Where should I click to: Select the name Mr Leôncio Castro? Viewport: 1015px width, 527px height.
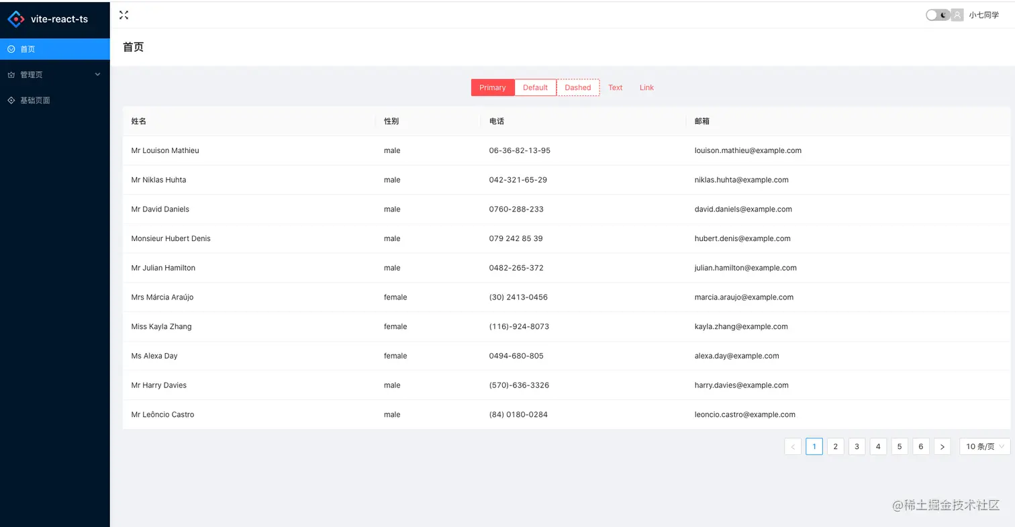click(163, 415)
